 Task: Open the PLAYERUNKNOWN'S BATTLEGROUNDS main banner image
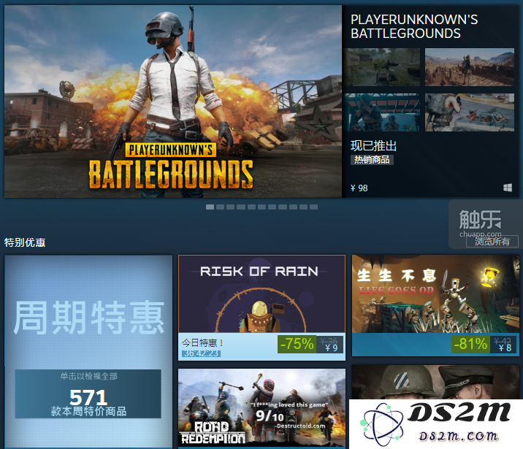[x=173, y=101]
